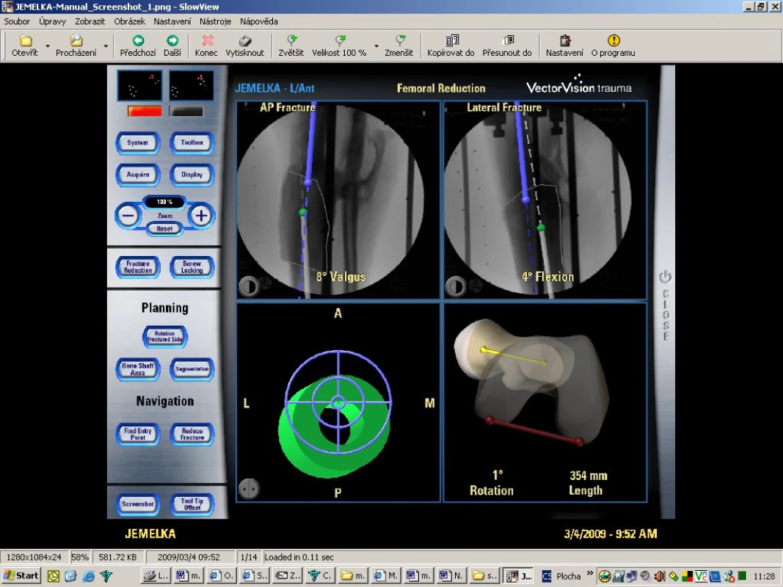The width and height of the screenshot is (783, 587).
Task: Click the 1/14 image counter in status bar
Action: [249, 557]
